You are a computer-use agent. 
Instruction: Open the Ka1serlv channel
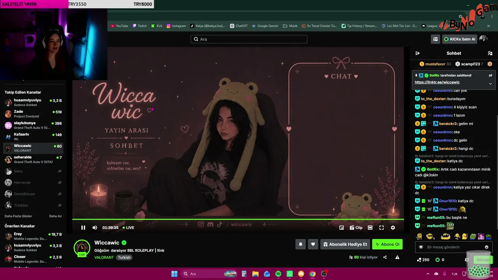33,136
